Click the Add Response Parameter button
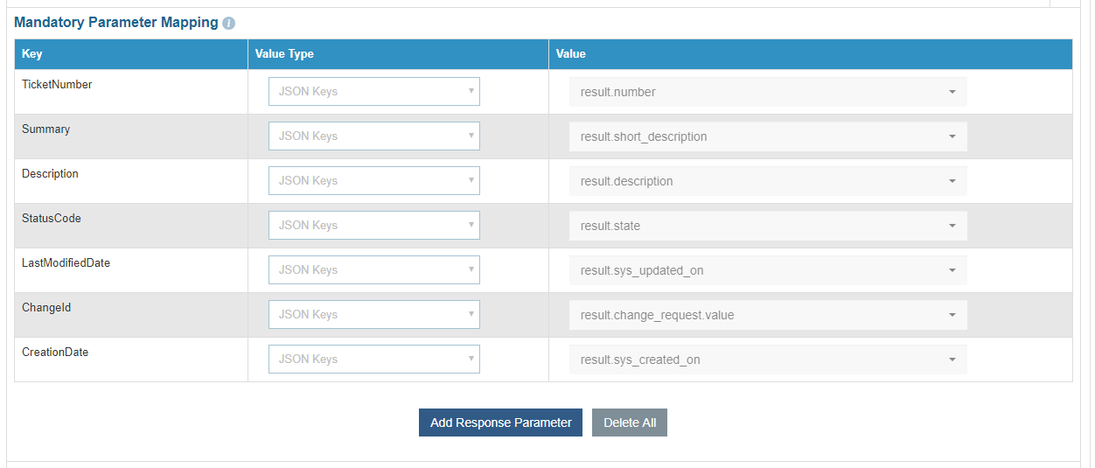The width and height of the screenshot is (1095, 468). click(500, 423)
